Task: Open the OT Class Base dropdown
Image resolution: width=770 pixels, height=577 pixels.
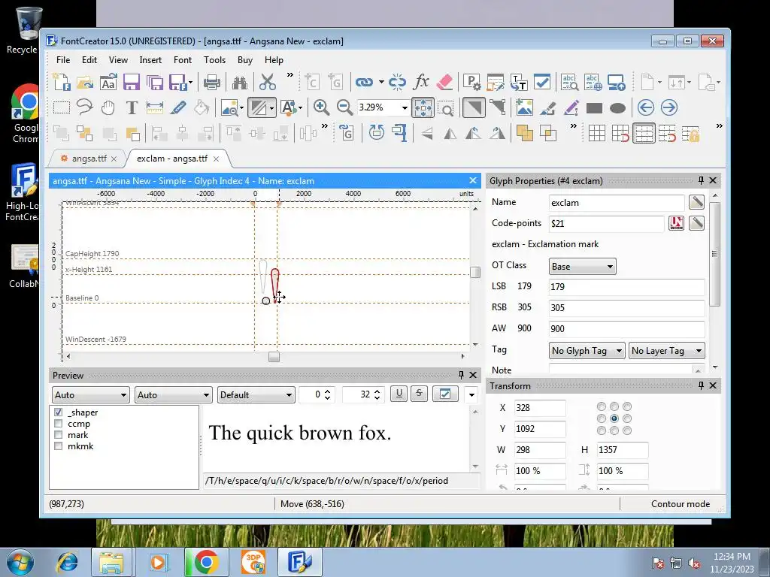Action: tap(583, 267)
